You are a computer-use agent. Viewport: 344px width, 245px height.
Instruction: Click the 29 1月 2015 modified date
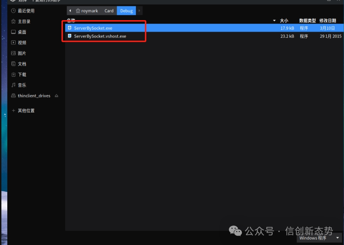click(x=330, y=36)
